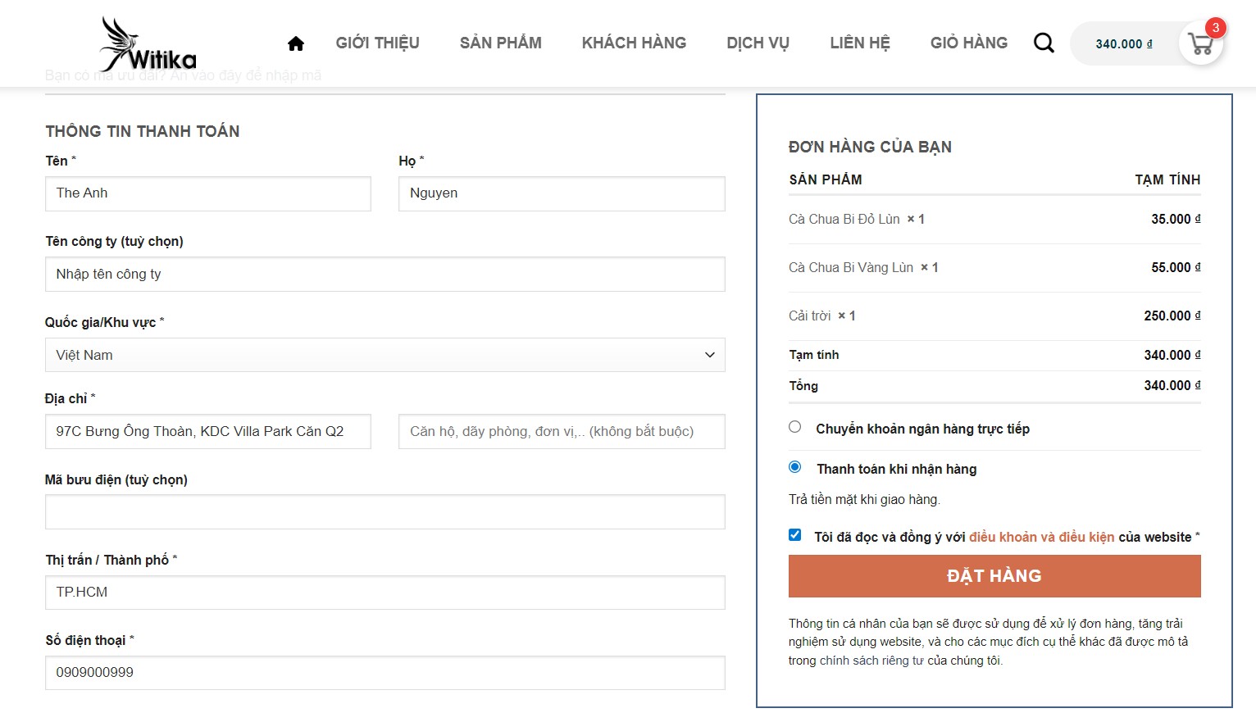This screenshot has width=1256, height=713.
Task: Open the shopping cart icon
Action: (1201, 44)
